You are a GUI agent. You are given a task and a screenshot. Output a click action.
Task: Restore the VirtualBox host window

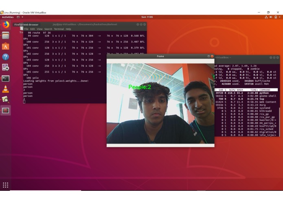coord(268,13)
